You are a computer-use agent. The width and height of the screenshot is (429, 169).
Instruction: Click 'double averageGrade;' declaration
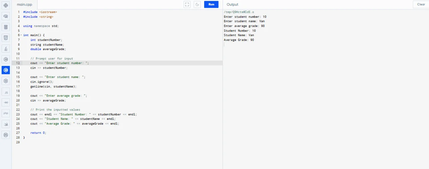point(48,49)
